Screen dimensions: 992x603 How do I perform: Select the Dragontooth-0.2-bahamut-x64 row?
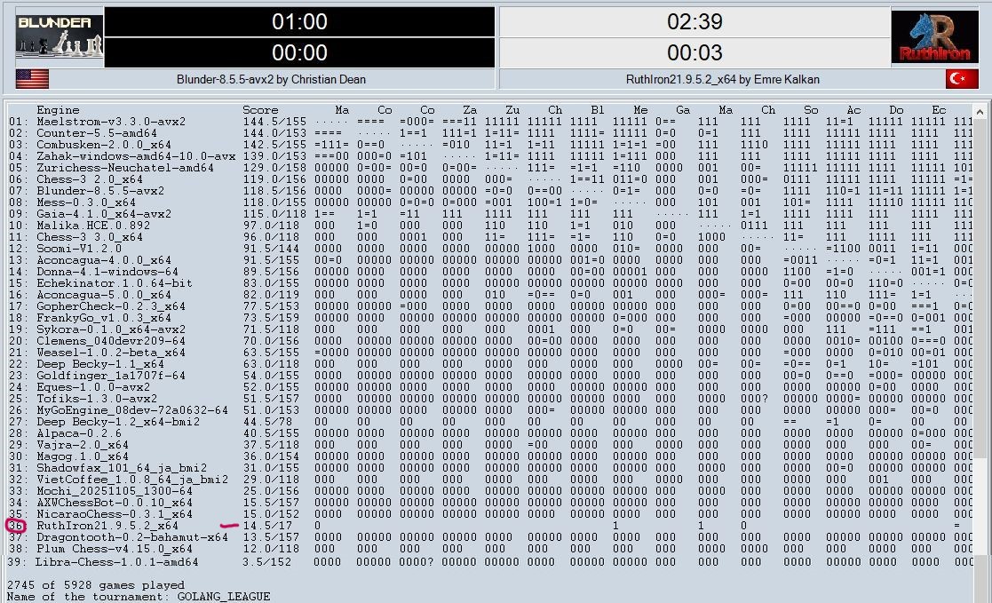click(x=490, y=537)
